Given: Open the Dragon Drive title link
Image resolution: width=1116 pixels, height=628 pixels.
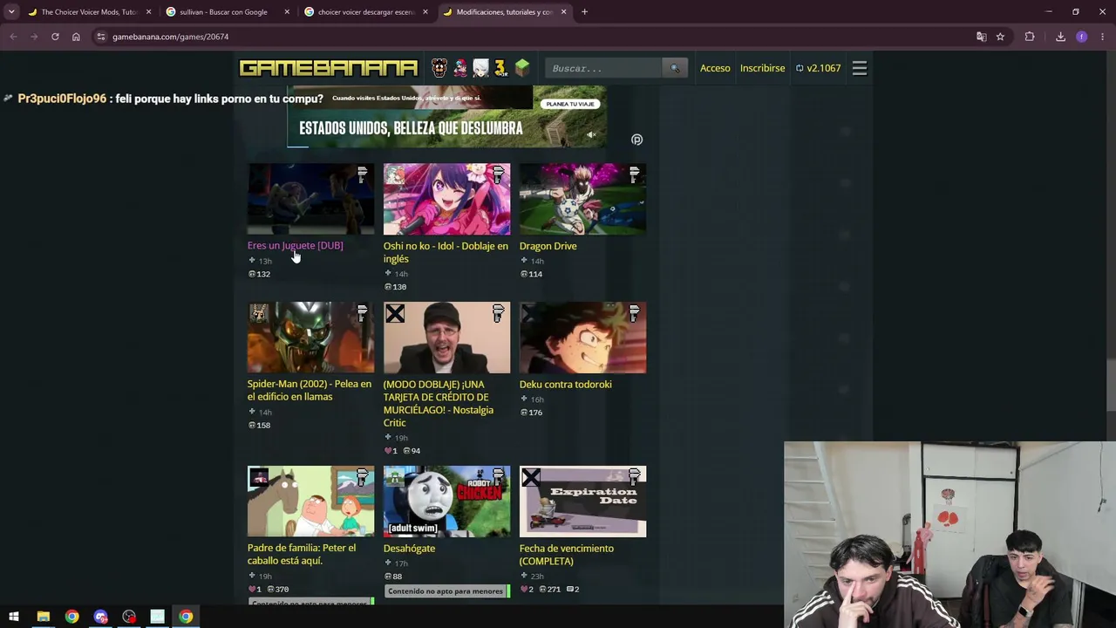Looking at the screenshot, I should pos(548,246).
